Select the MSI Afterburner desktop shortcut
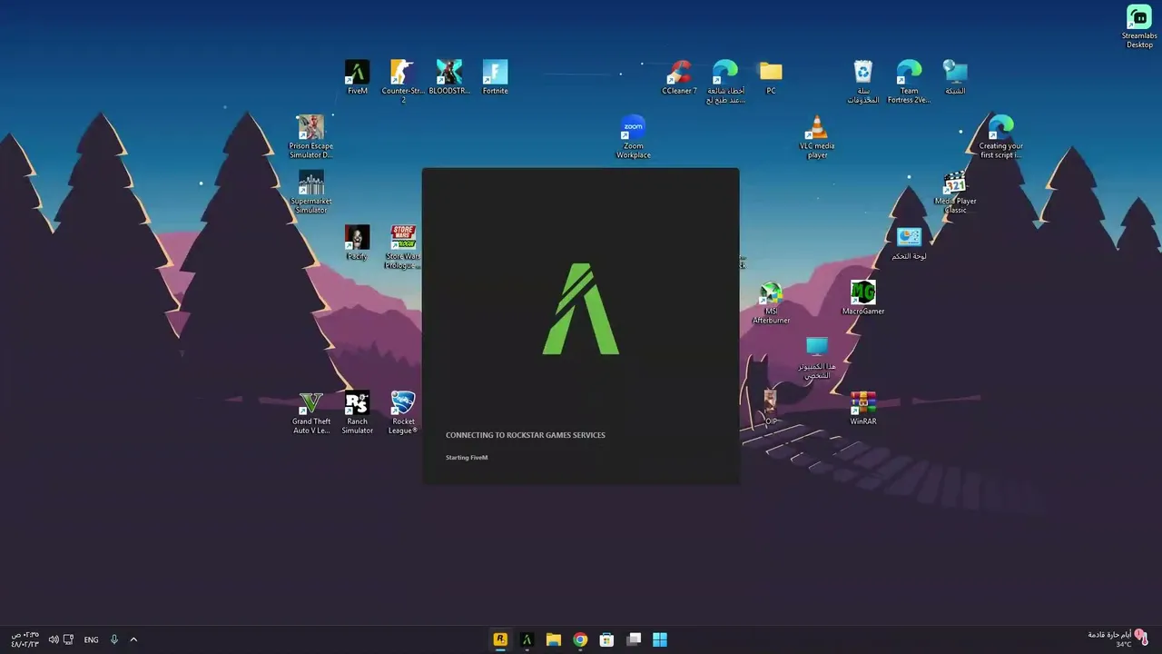This screenshot has height=654, width=1162. coord(771,302)
